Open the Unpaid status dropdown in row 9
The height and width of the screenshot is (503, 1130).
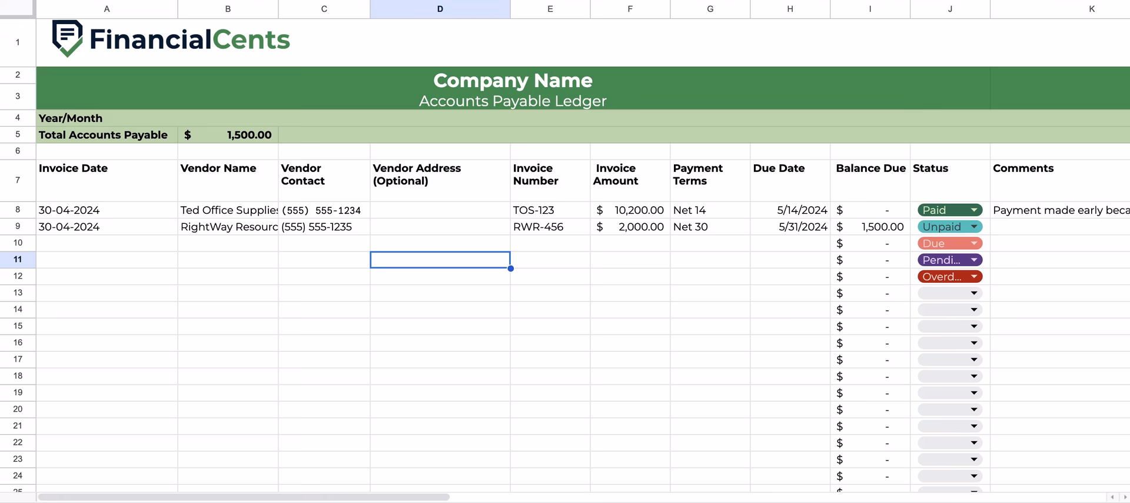coord(949,227)
